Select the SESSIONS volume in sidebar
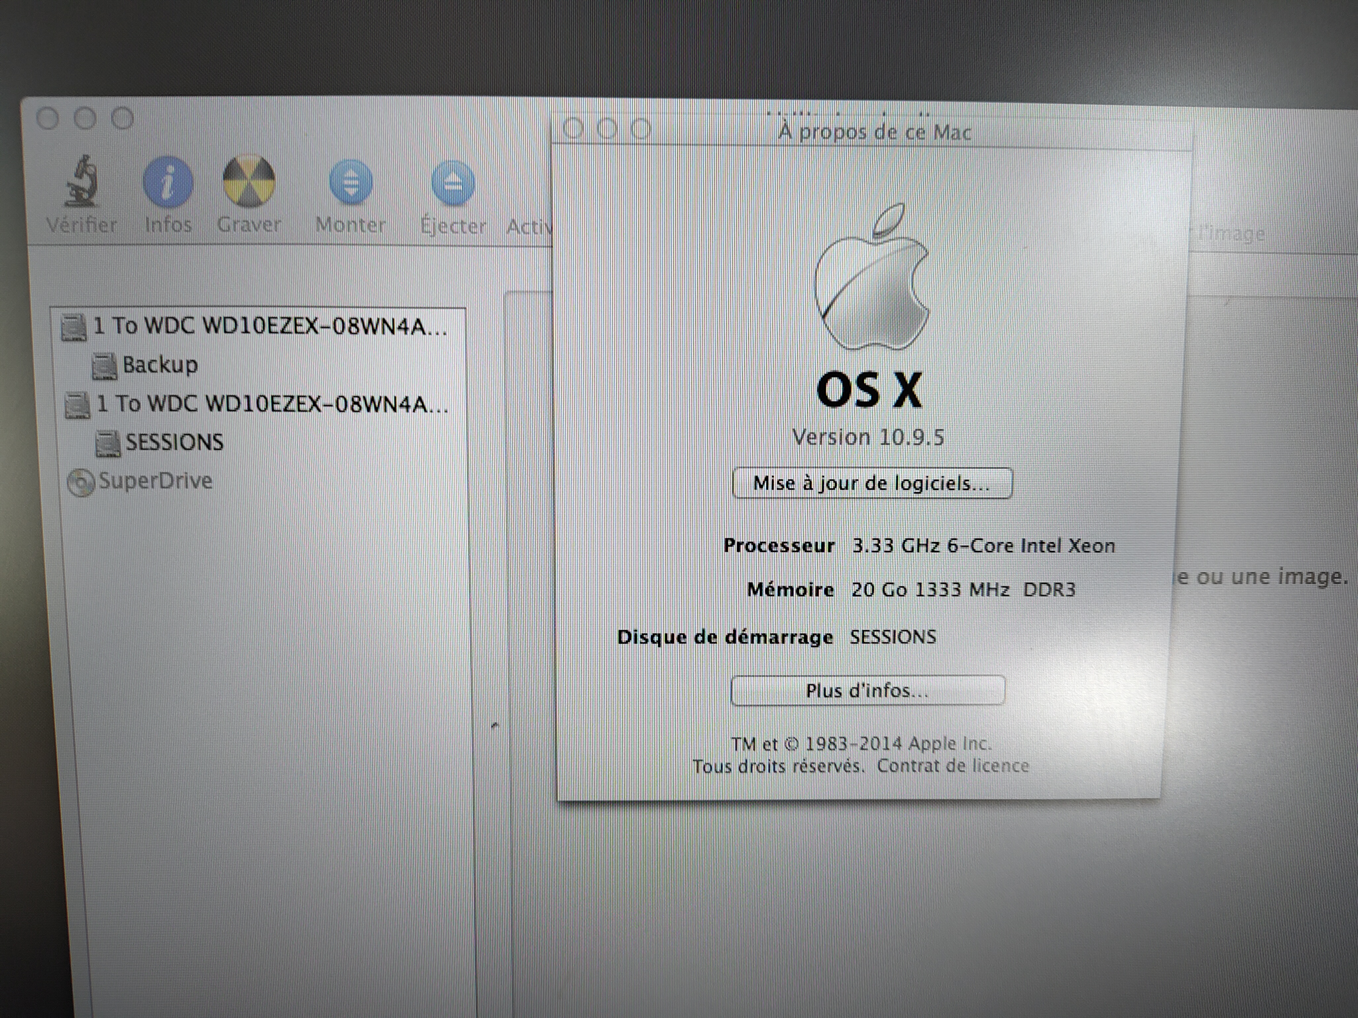 [x=174, y=442]
